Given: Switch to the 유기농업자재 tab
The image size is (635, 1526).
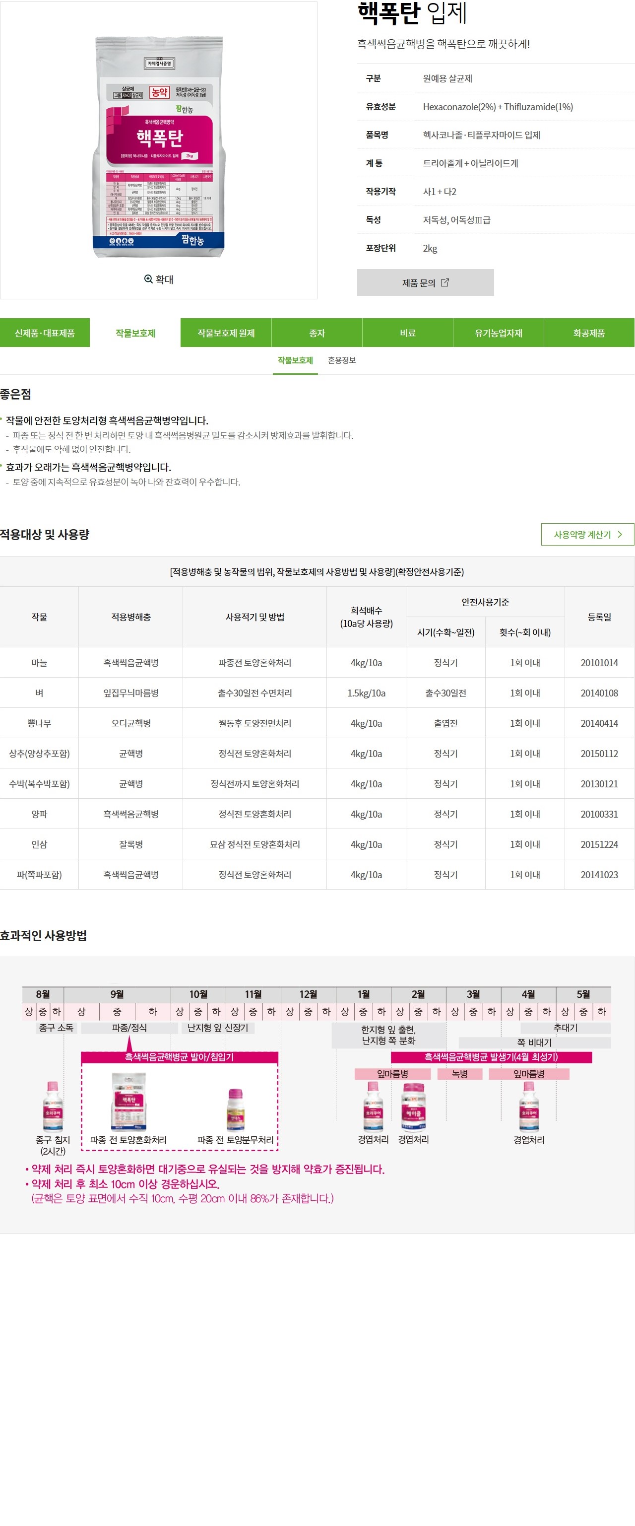Looking at the screenshot, I should tap(498, 333).
